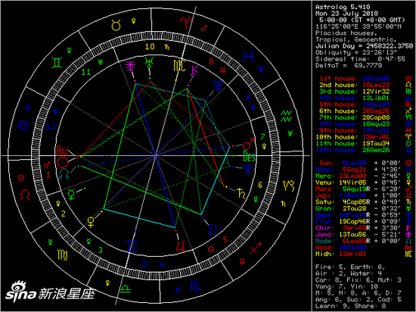Click the red Sagittarius arrow glyph

(255, 248)
